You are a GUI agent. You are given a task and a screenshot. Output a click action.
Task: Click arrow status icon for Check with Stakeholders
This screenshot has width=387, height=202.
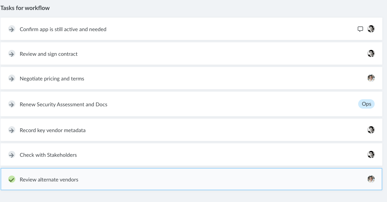(x=11, y=155)
